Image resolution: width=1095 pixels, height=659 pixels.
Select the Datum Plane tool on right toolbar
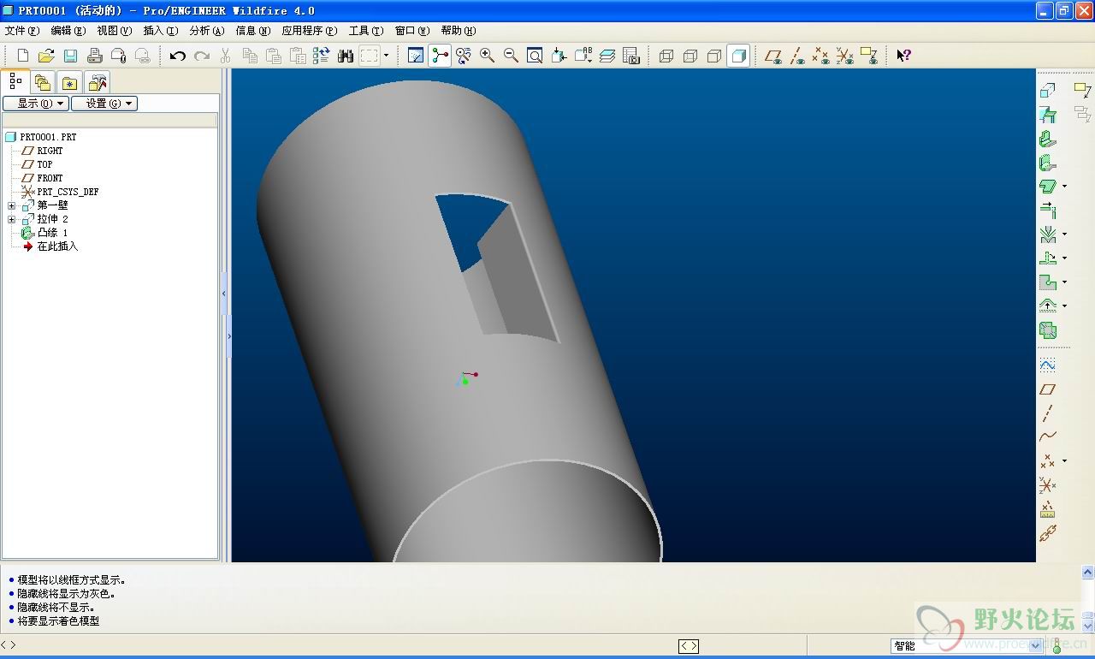(x=1048, y=389)
